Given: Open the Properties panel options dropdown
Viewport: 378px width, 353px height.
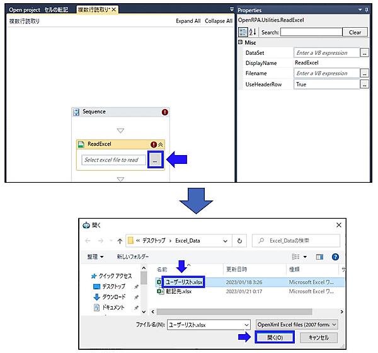Looking at the screenshot, I should point(360,9).
